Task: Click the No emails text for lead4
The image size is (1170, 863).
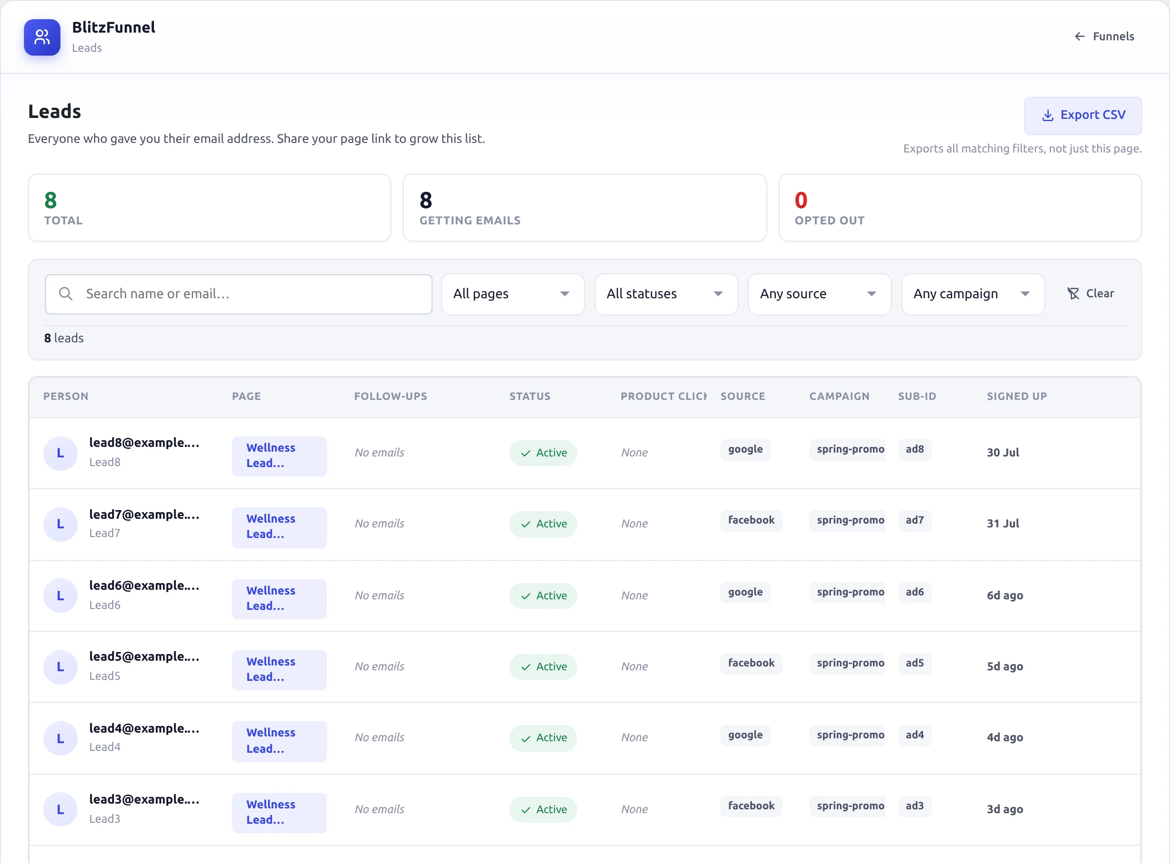Action: [379, 737]
